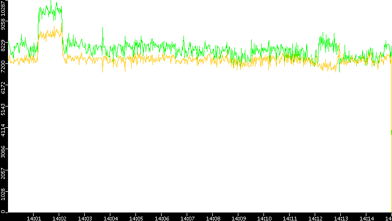Click the 14:08 time axis label
Viewport: 392px width, 221px height.
click(x=213, y=218)
